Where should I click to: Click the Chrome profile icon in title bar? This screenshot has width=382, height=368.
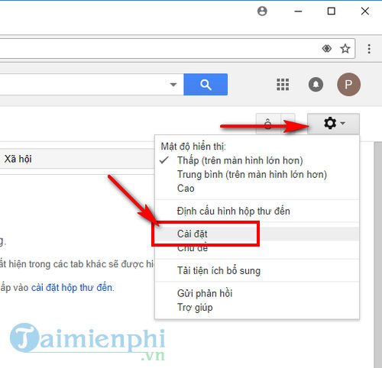[262, 11]
